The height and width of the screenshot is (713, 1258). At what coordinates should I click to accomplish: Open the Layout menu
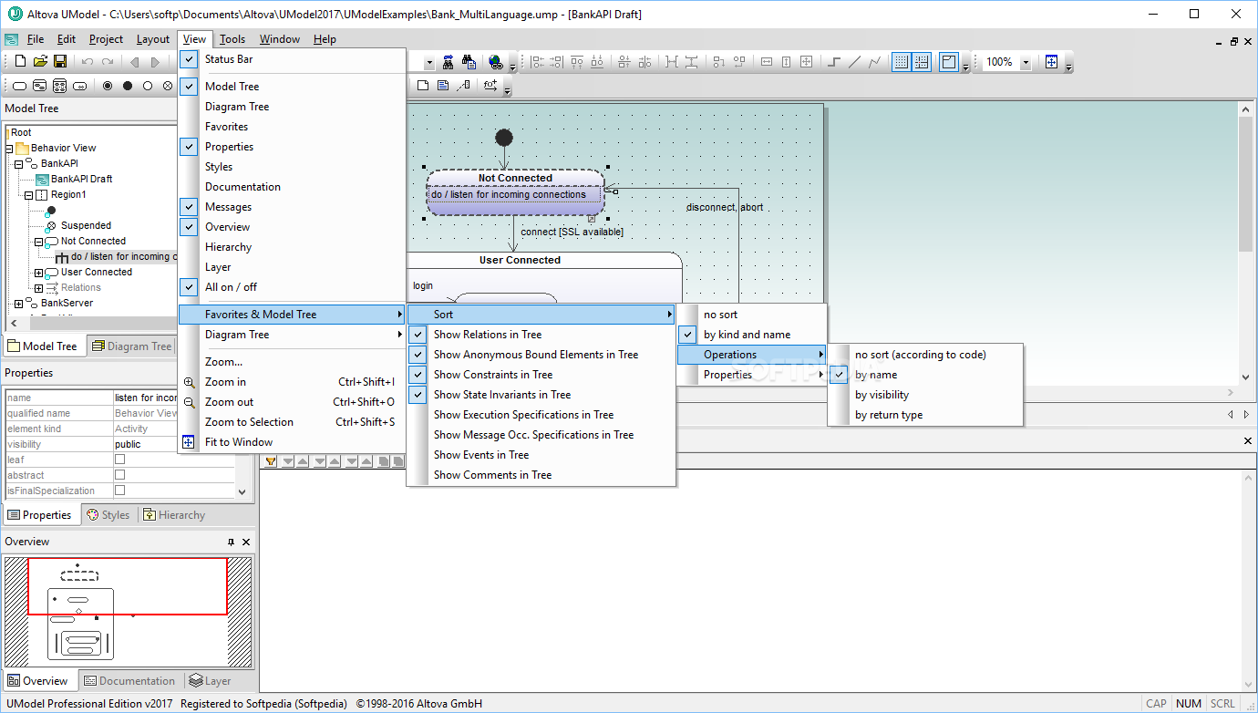pos(153,39)
